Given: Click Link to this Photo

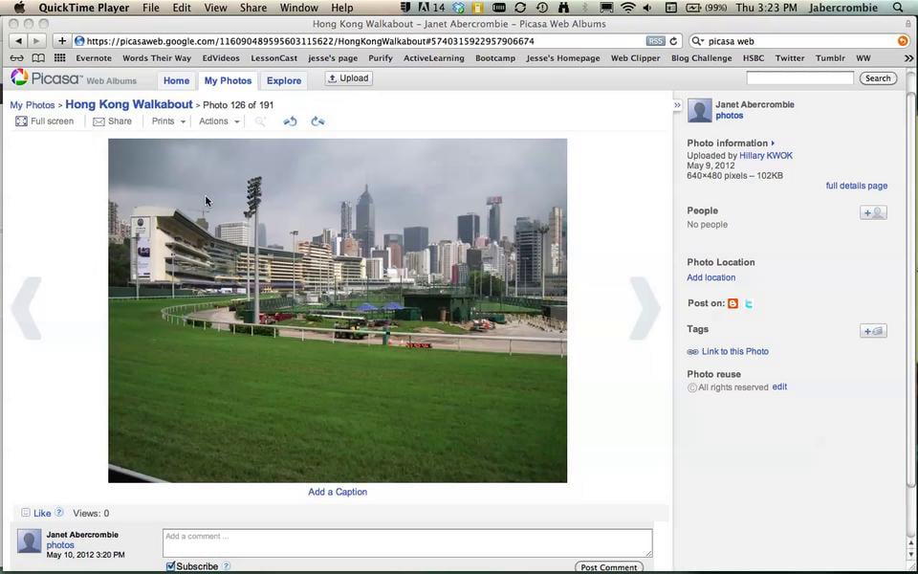Looking at the screenshot, I should [x=734, y=351].
